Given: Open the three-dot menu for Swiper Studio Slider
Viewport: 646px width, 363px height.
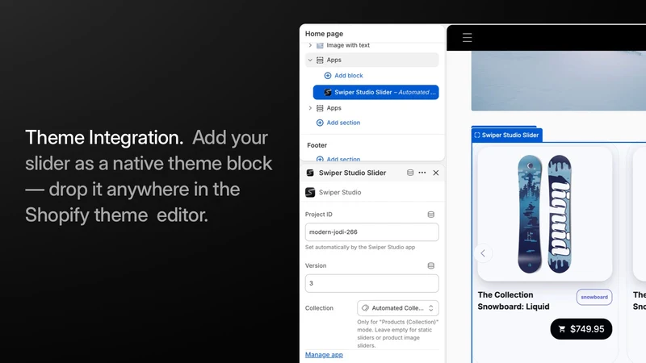Looking at the screenshot, I should 422,173.
